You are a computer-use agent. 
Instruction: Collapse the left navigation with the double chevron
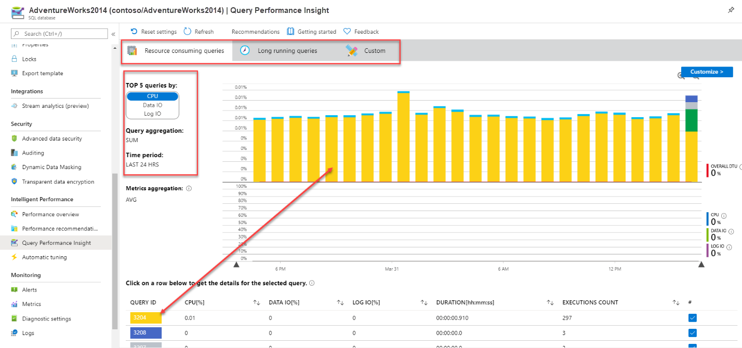(113, 35)
